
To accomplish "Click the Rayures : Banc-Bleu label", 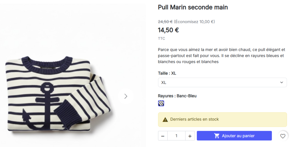I will click(177, 96).
